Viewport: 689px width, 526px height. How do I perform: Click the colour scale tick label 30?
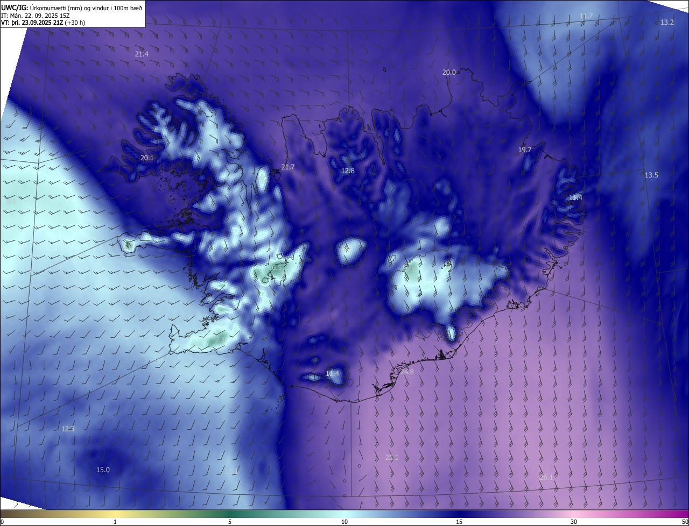tap(574, 522)
